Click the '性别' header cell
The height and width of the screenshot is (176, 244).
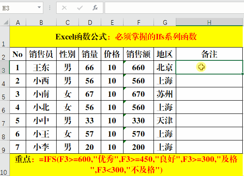click(x=67, y=54)
